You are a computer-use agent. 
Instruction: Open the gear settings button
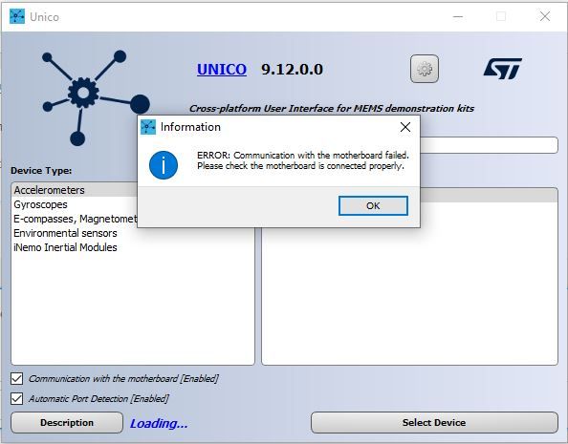425,69
